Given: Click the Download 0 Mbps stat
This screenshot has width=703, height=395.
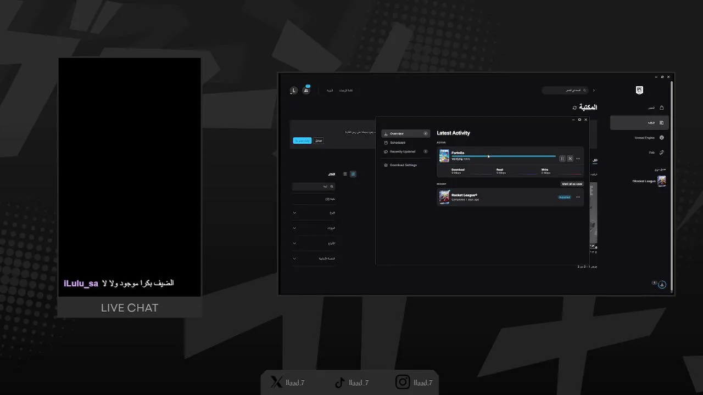Looking at the screenshot, I should point(457,171).
